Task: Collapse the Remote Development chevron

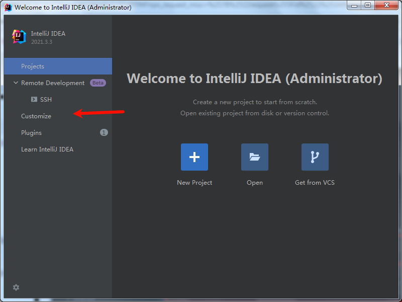Action: (x=16, y=83)
